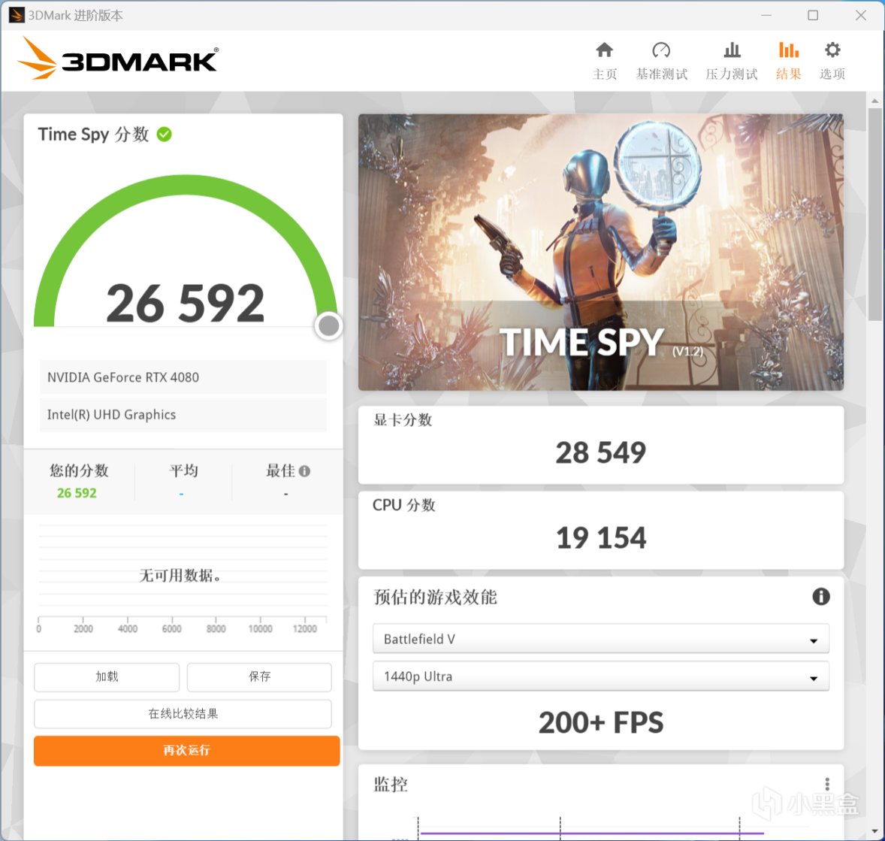Select the 结果 results tab
Screen dimensions: 885x841
pos(789,61)
